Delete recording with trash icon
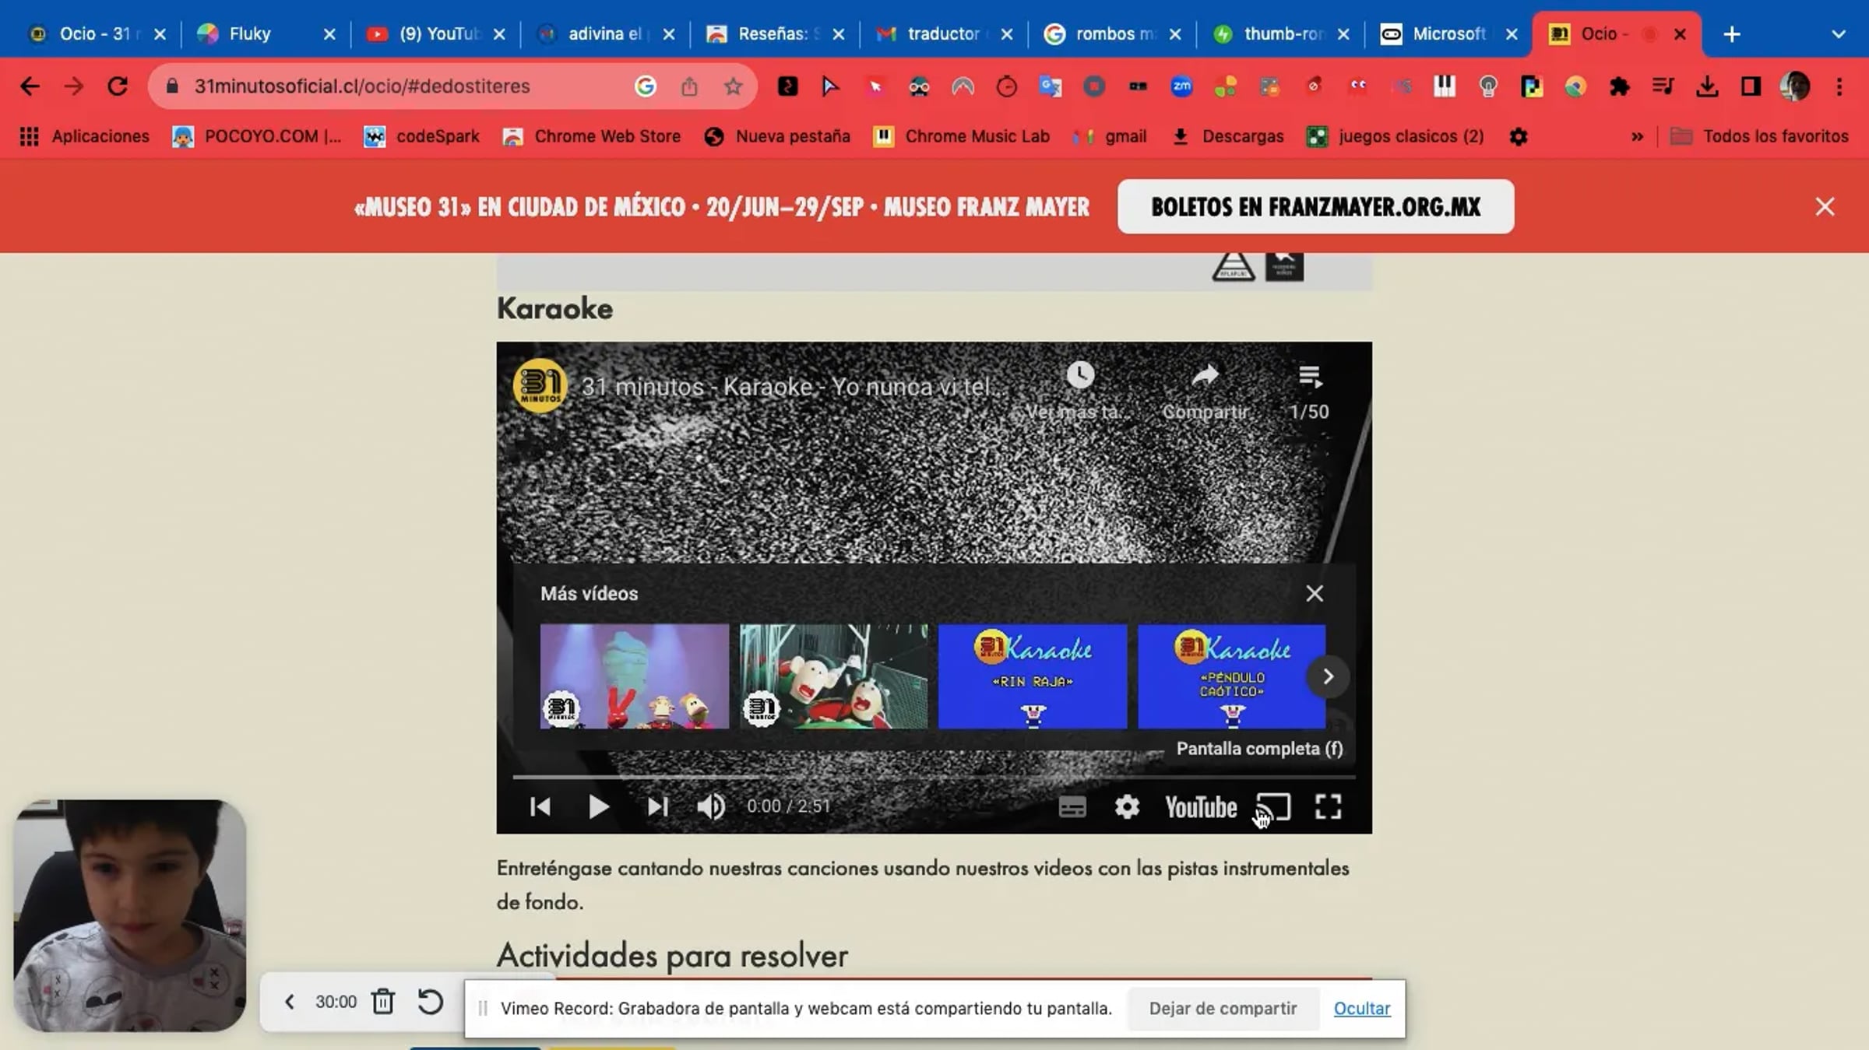Image resolution: width=1869 pixels, height=1050 pixels. tap(382, 1001)
